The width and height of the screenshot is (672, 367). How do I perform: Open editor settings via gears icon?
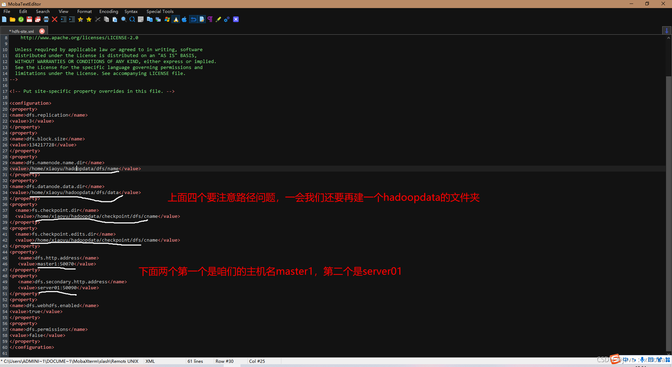(x=227, y=19)
